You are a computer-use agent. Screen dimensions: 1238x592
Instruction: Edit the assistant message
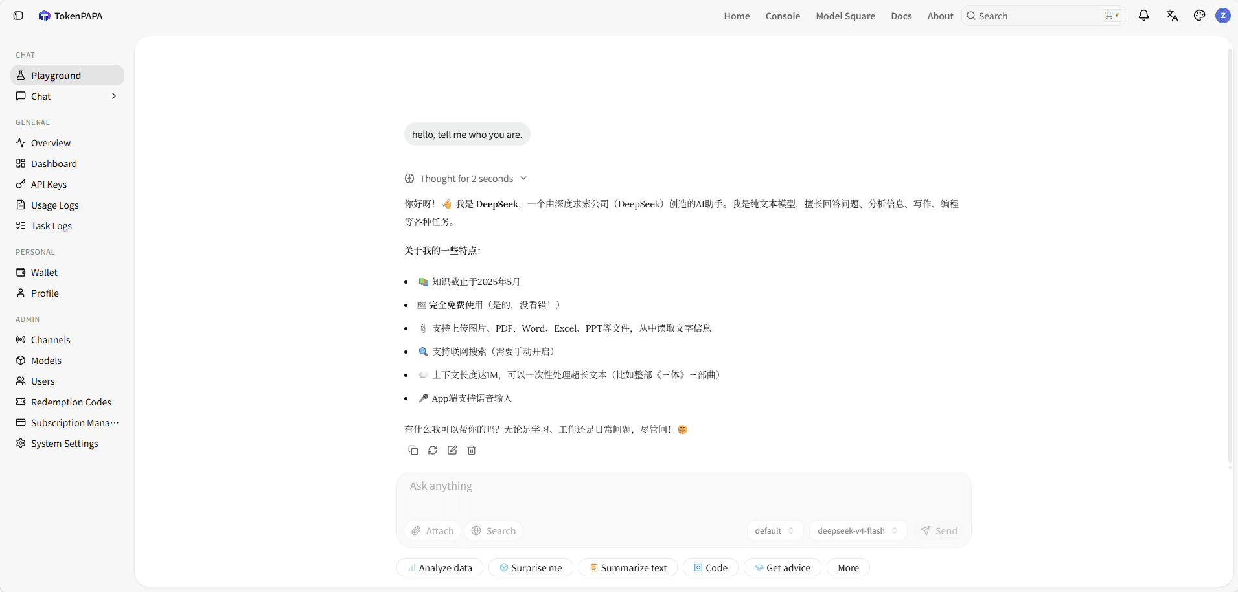point(452,450)
